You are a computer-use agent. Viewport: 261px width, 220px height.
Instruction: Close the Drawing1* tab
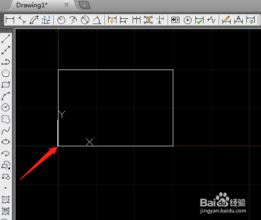(66, 5)
